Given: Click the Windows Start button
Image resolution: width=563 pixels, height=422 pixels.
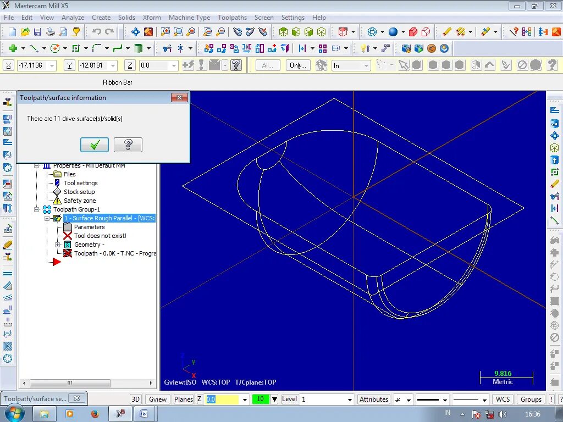Looking at the screenshot, I should 14,413.
